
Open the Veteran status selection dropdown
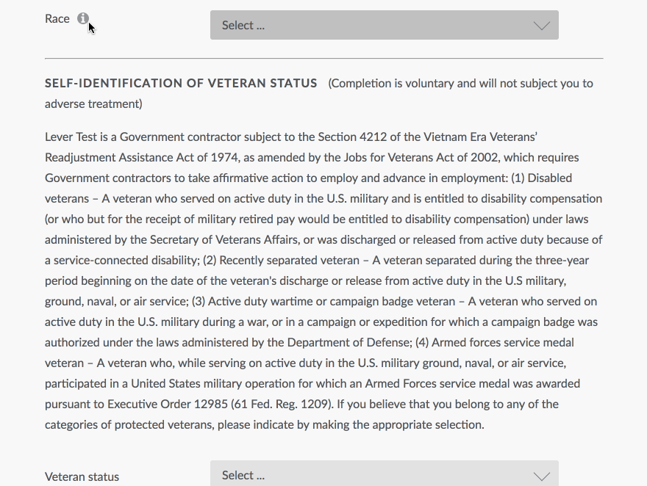point(385,474)
